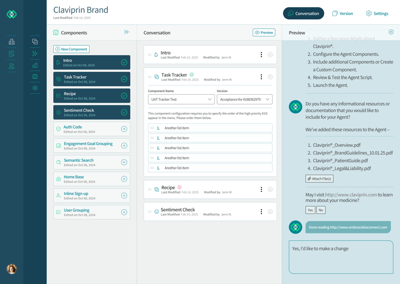Click the Claviprin Brand page title
The image size is (400, 284).
[x=81, y=10]
